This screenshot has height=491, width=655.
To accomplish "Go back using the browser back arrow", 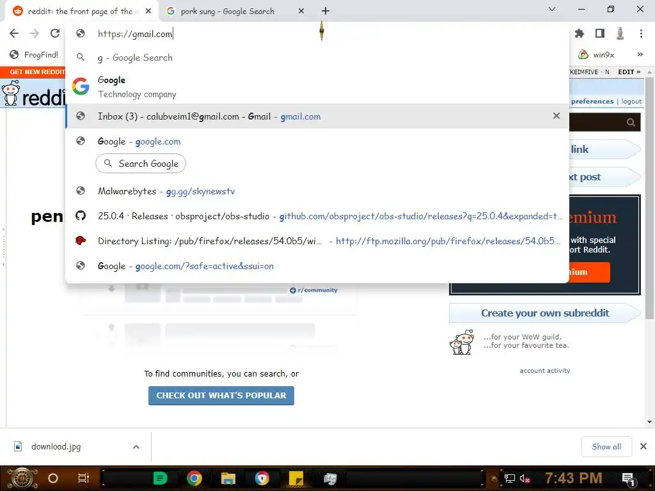I will pos(14,33).
